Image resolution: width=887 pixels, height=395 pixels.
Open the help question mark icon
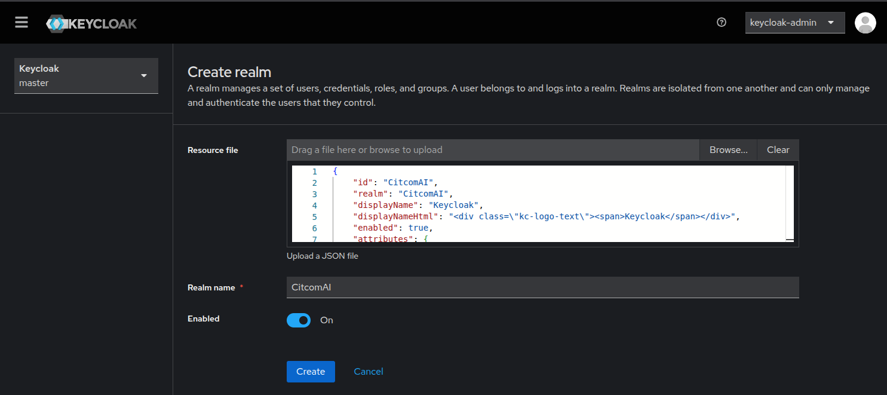click(x=722, y=23)
